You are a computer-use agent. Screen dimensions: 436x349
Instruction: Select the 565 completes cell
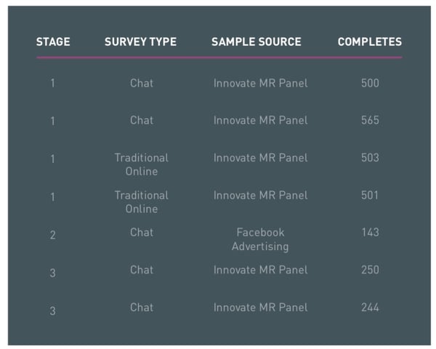click(370, 120)
